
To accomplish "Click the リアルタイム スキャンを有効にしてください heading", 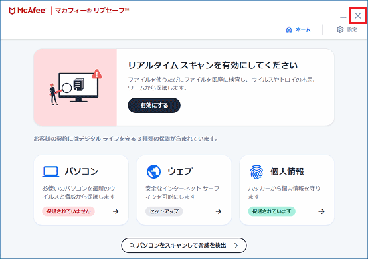I will point(213,65).
